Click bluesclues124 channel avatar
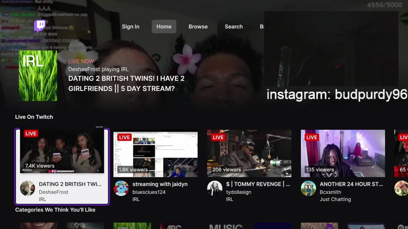408x229 pixels. coord(121,188)
